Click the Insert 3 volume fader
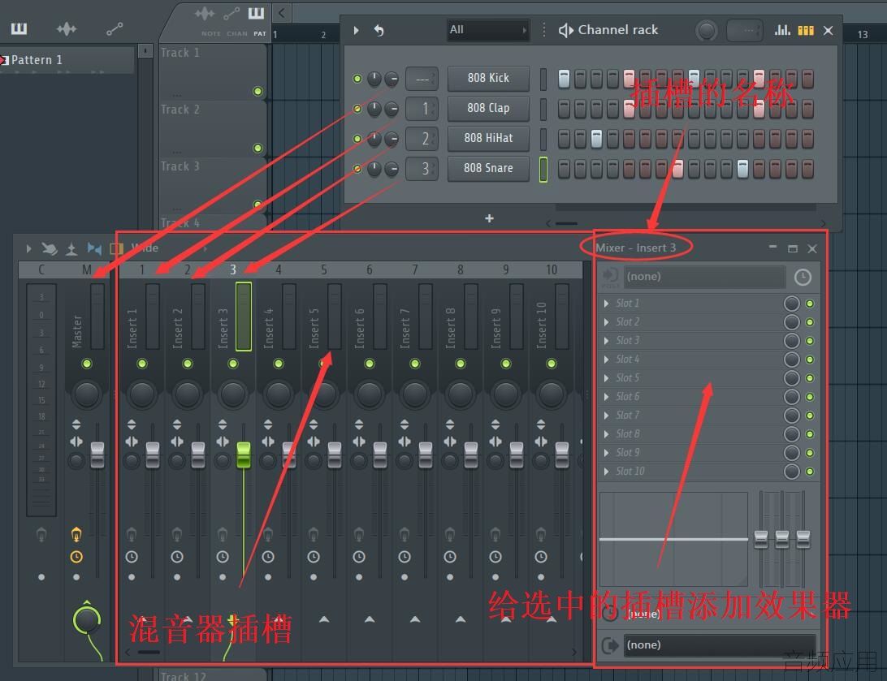 pyautogui.click(x=244, y=455)
